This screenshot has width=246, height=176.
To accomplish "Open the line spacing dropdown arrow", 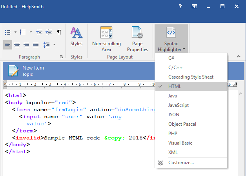I will [x=54, y=45].
